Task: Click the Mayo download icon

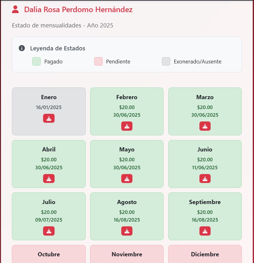Action: [127, 179]
